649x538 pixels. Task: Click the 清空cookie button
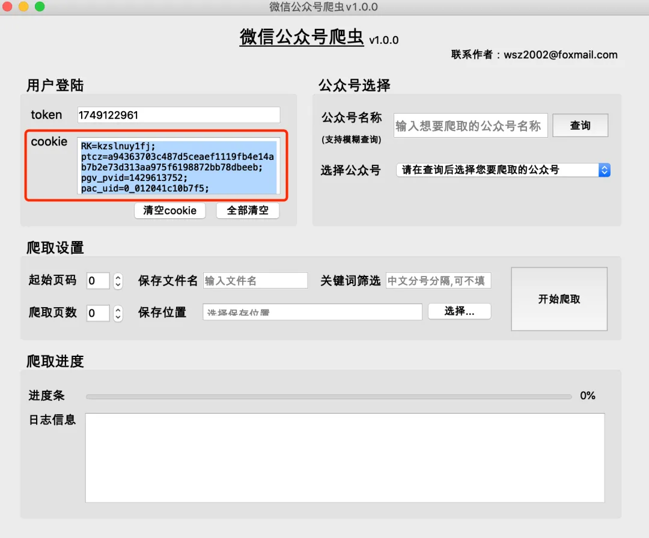coord(169,210)
